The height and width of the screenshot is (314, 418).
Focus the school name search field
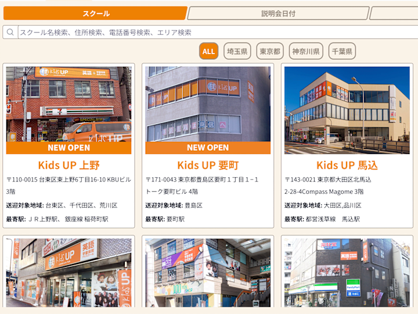[218, 33]
